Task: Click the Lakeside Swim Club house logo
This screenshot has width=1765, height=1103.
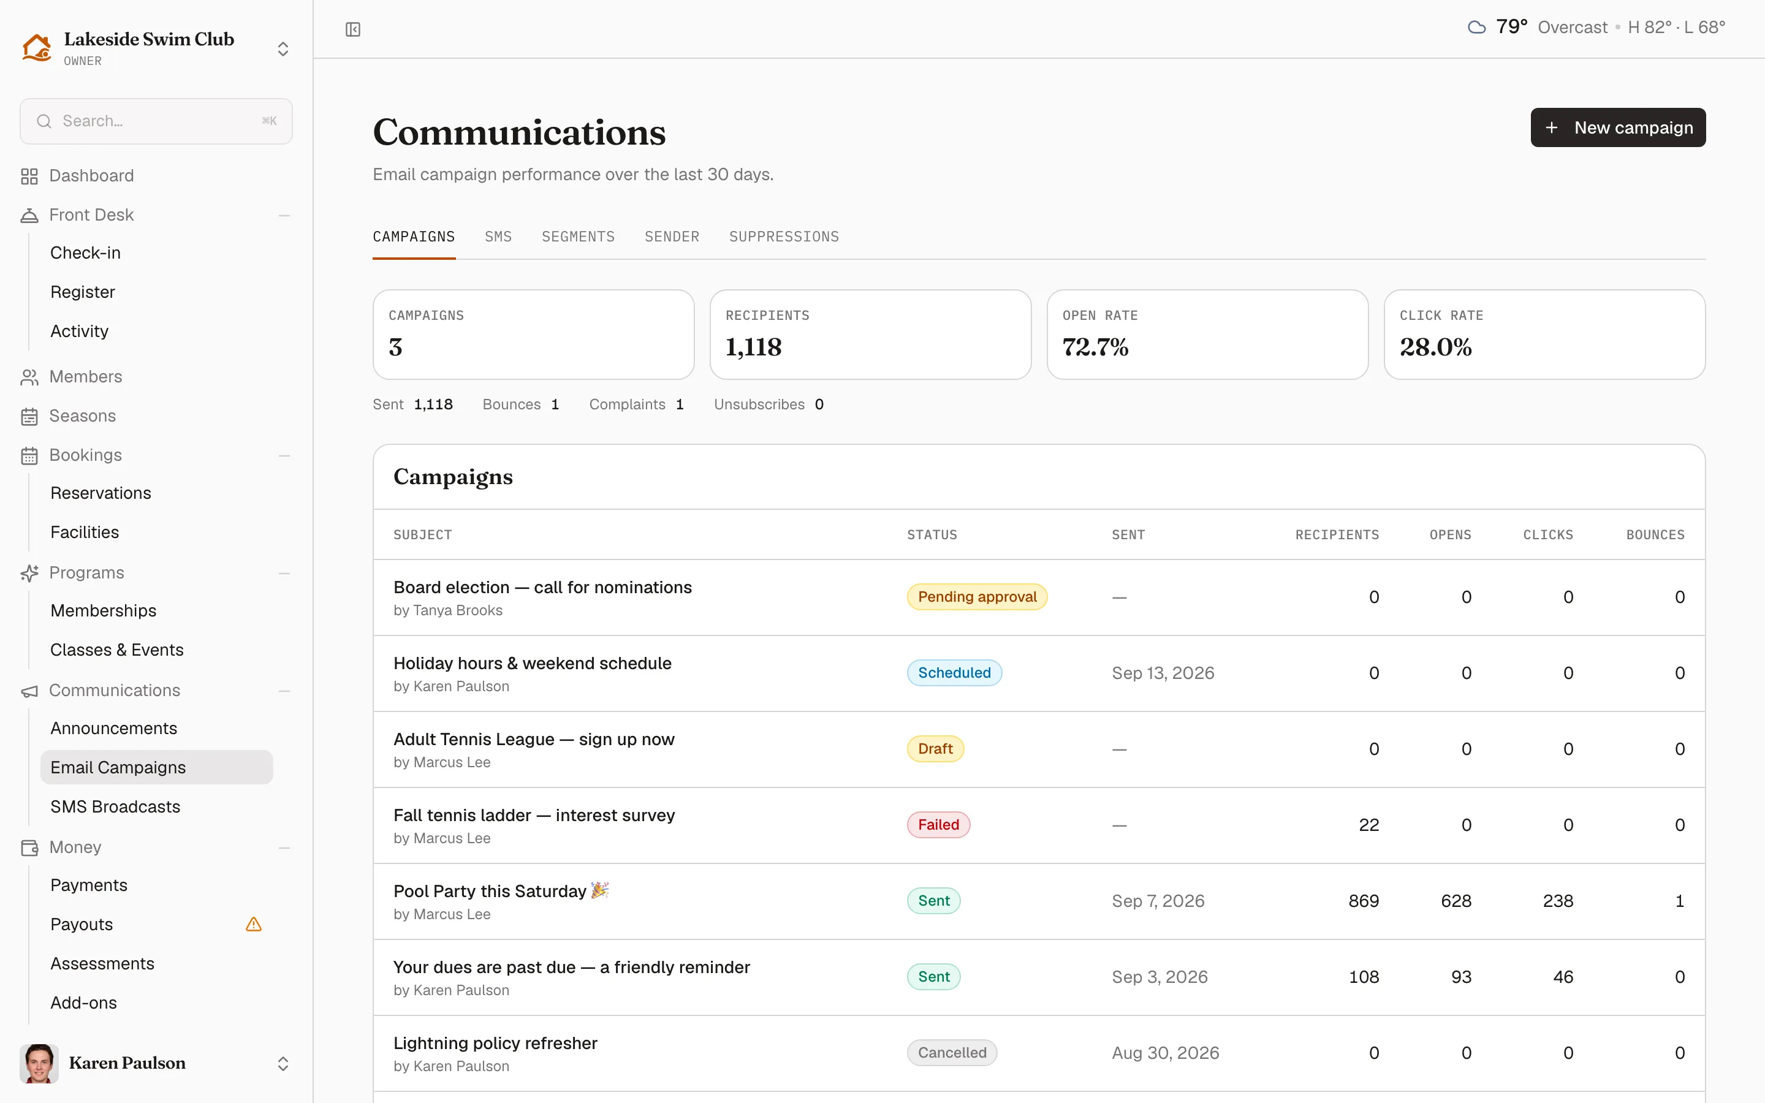Action: 37,48
